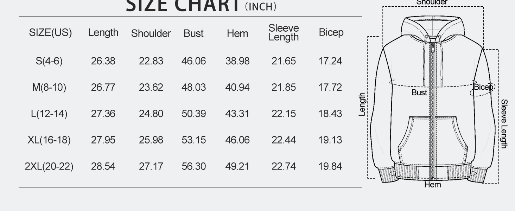Click the Hem label below the hoodie diagram
This screenshot has height=211, width=515.
click(432, 185)
